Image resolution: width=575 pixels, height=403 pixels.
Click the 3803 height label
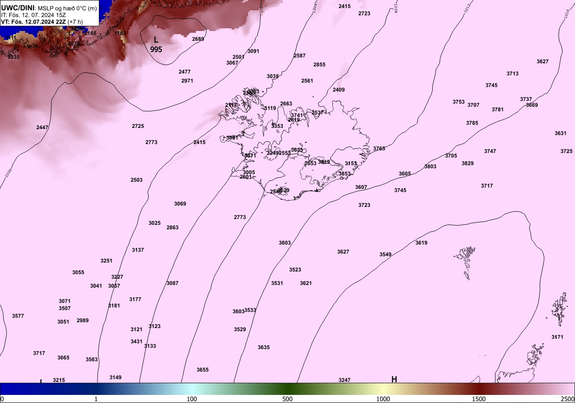[x=430, y=166]
